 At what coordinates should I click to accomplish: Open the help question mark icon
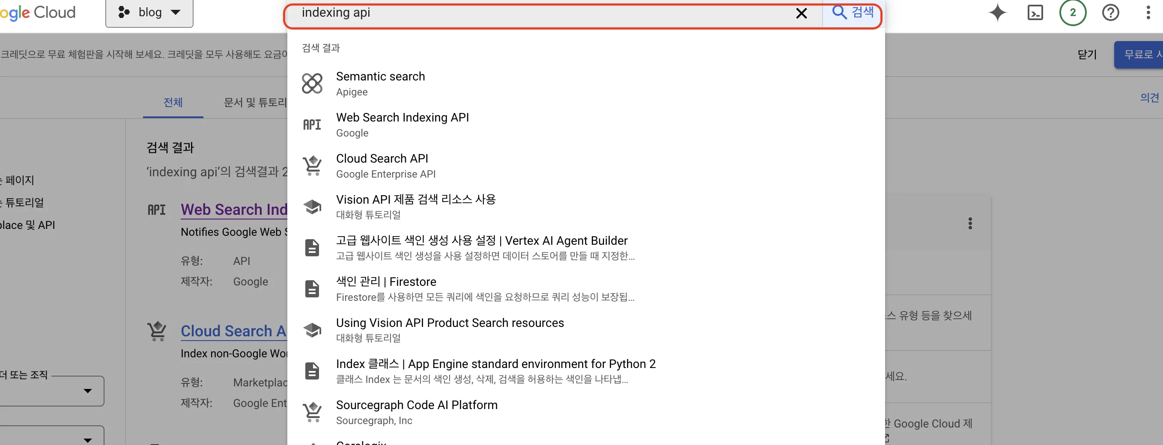coord(1111,13)
